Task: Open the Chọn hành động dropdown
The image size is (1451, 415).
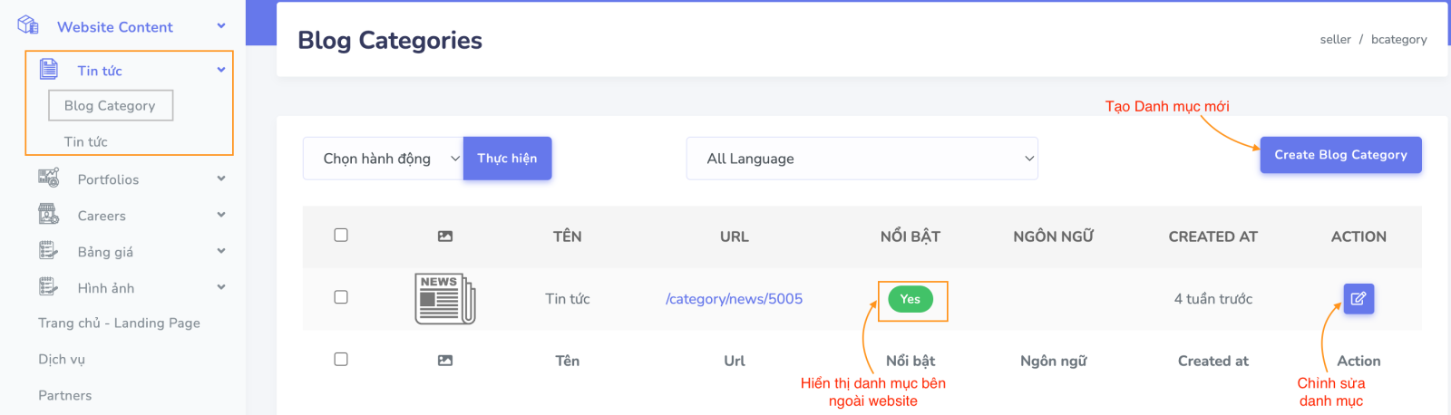Action: point(383,159)
